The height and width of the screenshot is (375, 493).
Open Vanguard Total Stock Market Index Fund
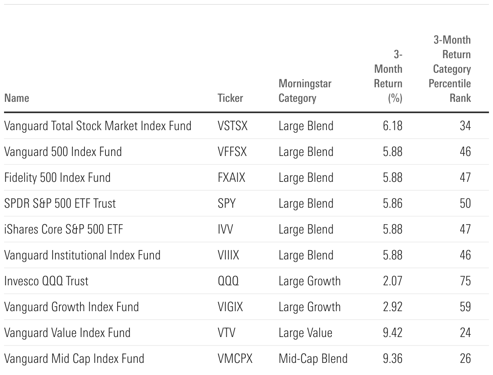point(97,126)
